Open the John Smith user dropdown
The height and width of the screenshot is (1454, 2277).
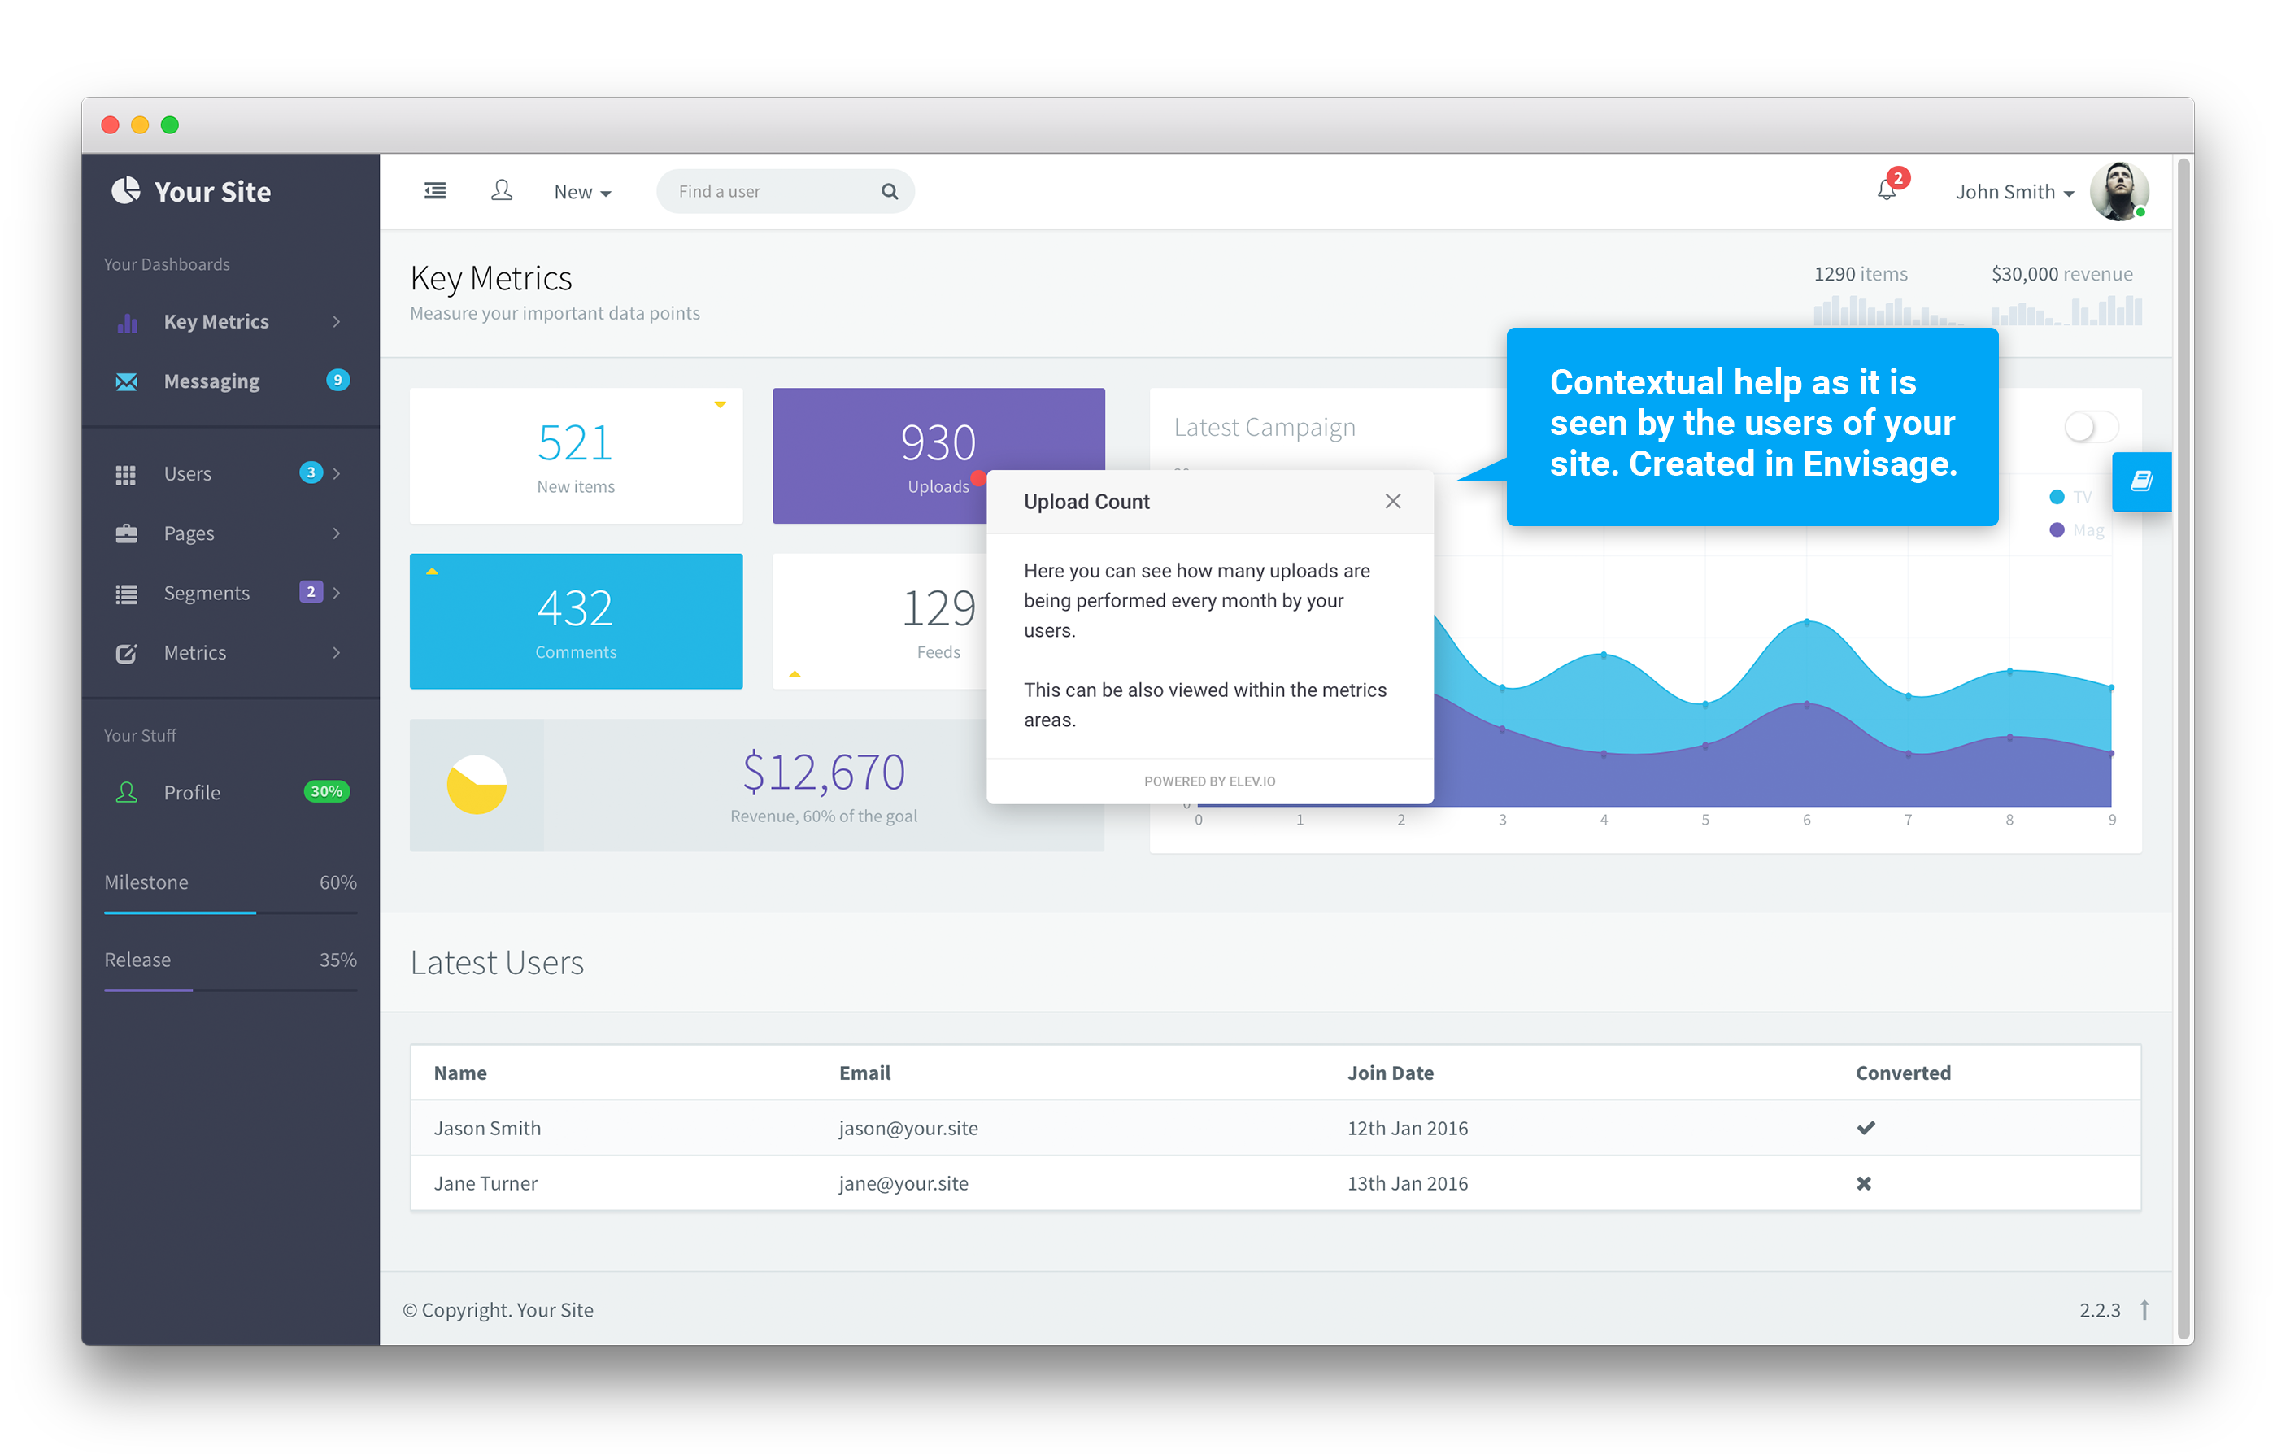[x=2014, y=192]
